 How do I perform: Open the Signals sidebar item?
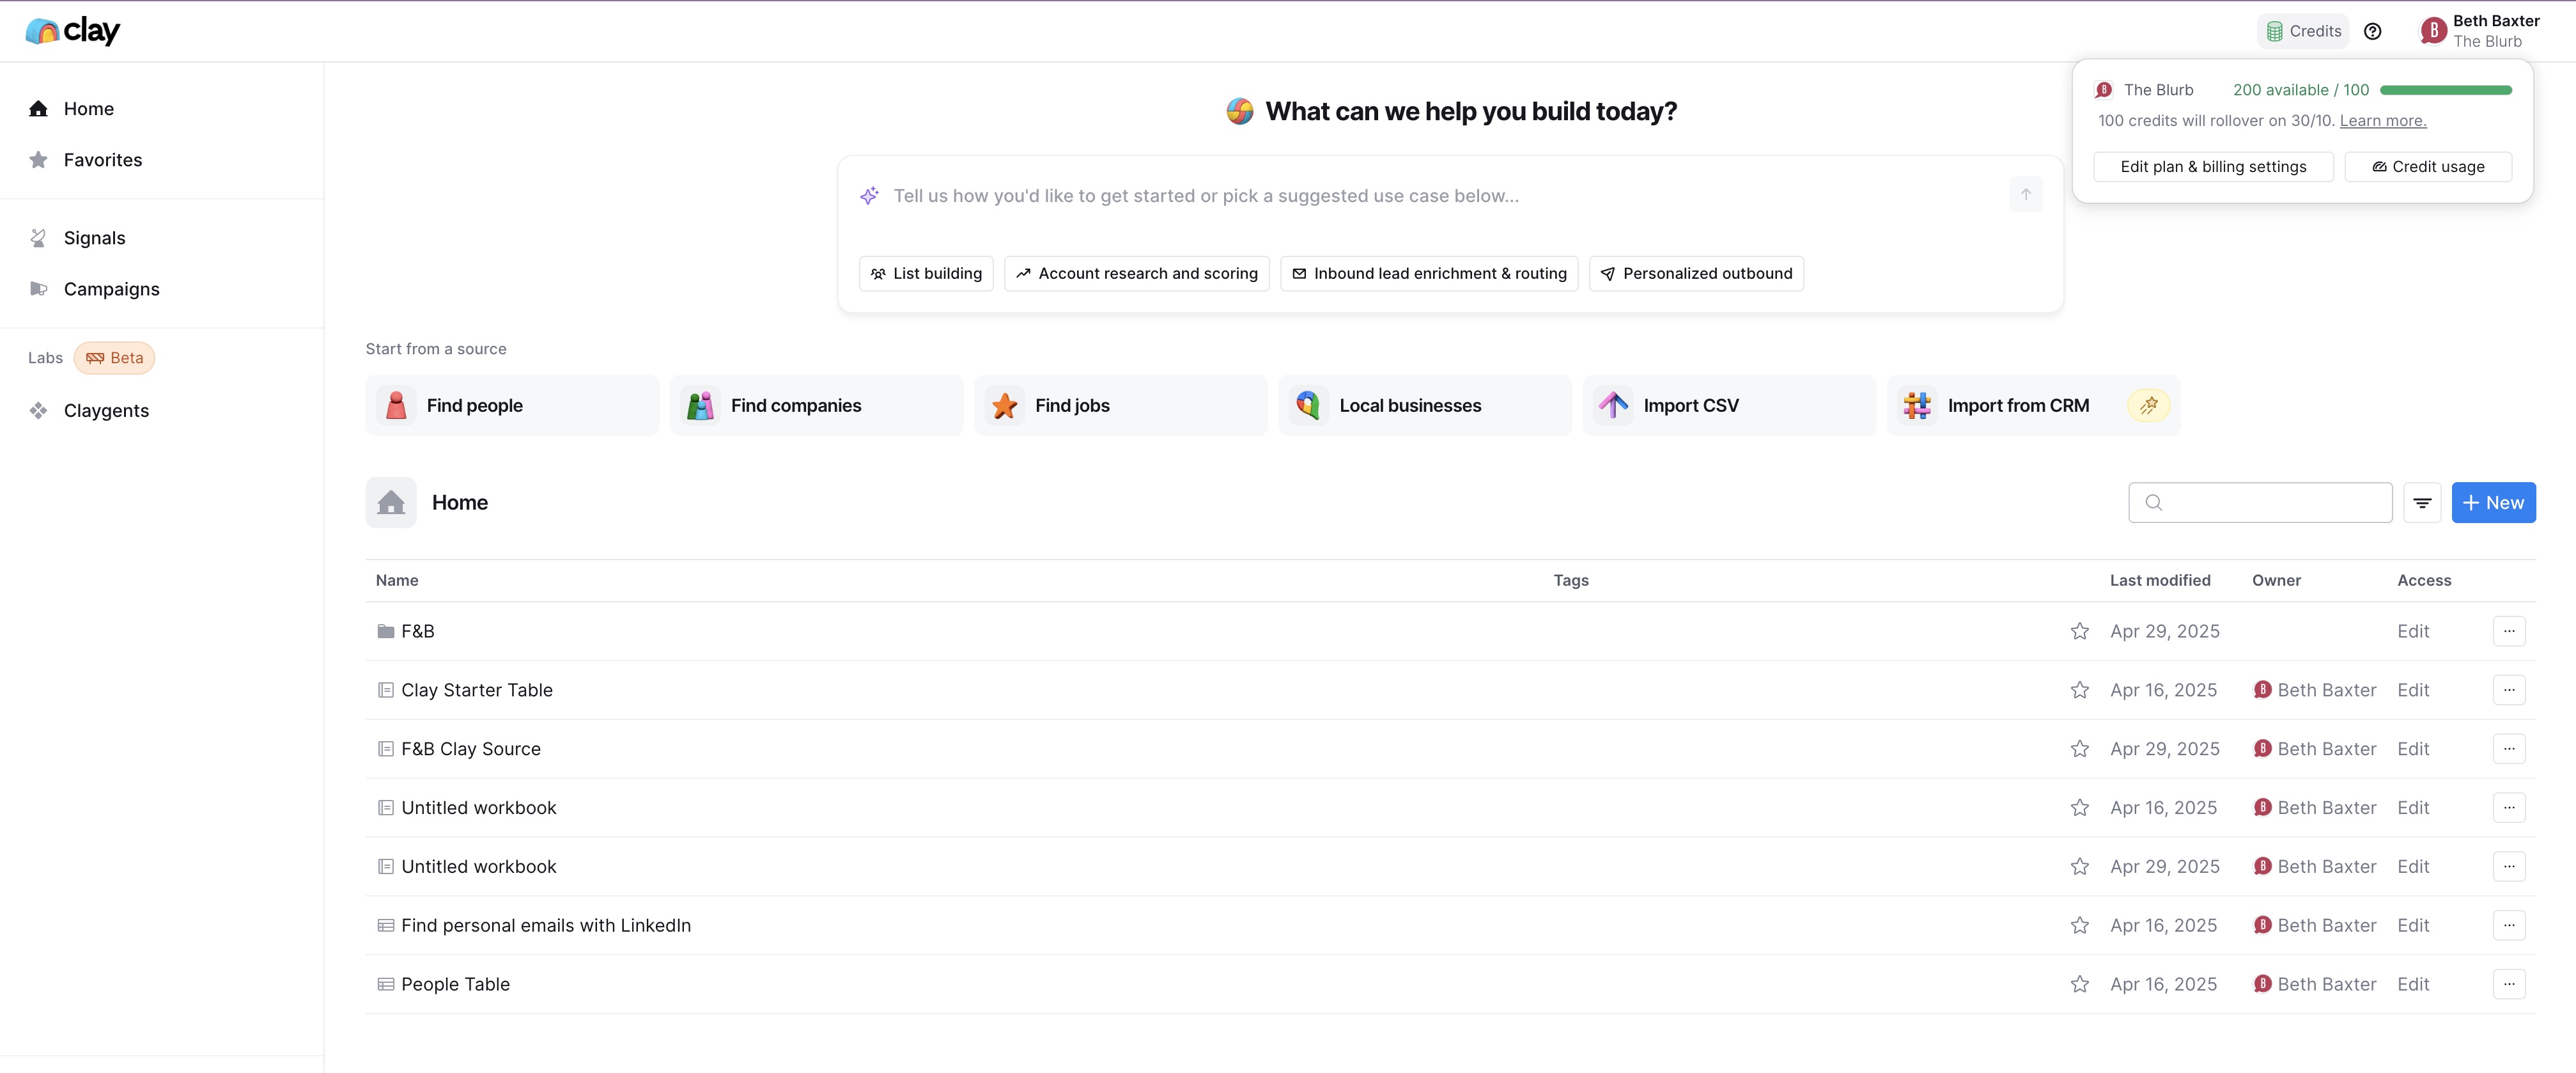[94, 238]
